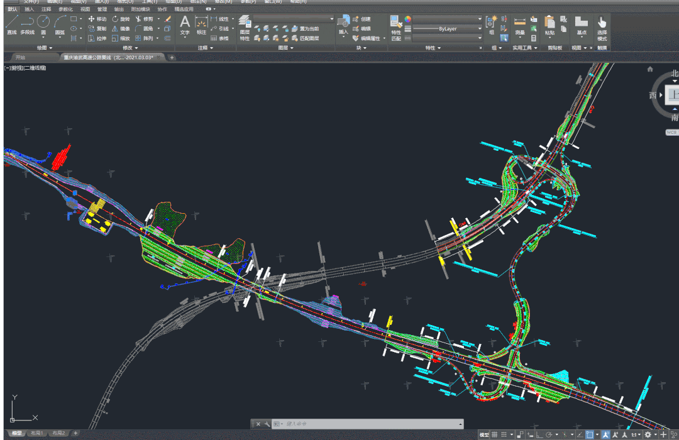Toggle object snap square in status bar

(x=589, y=434)
